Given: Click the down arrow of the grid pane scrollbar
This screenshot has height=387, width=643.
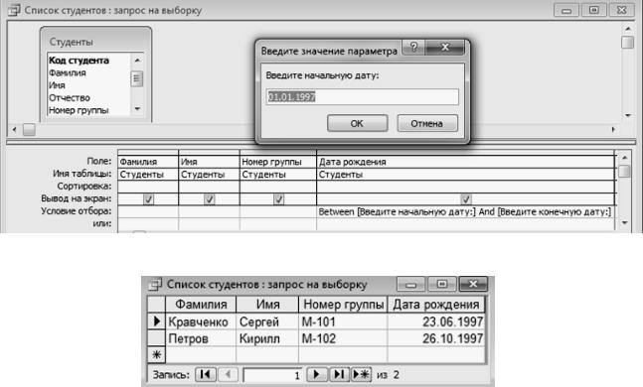Looking at the screenshot, I should click(624, 223).
